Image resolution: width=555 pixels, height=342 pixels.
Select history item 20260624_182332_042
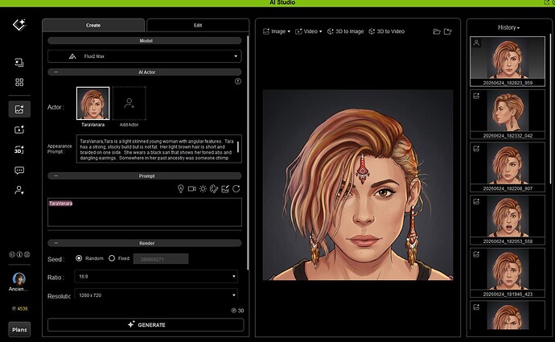(508, 114)
